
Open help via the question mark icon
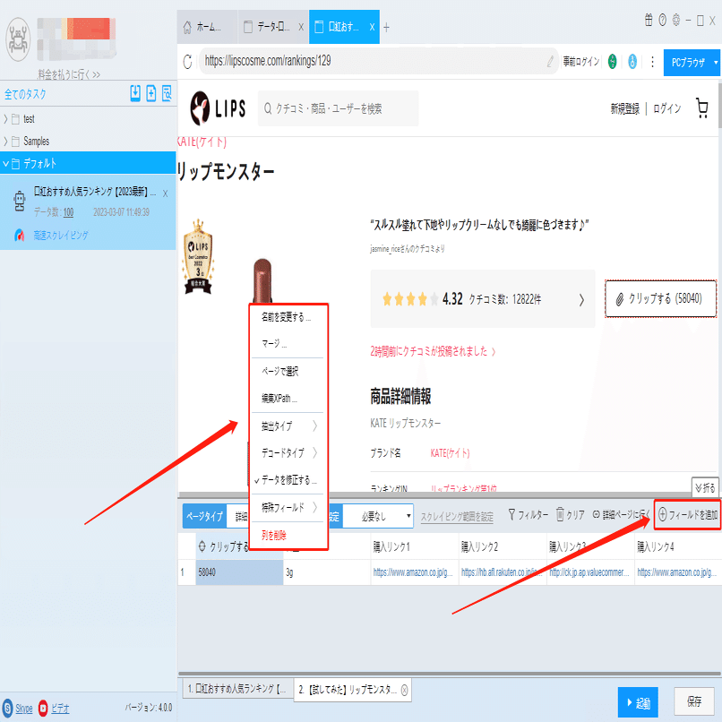pos(662,20)
